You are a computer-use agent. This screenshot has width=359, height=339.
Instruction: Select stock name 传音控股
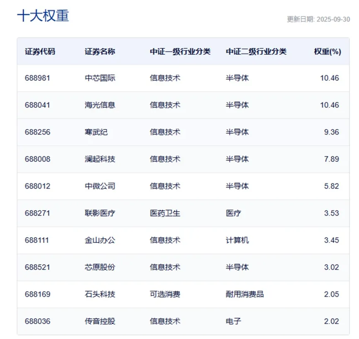[100, 321]
